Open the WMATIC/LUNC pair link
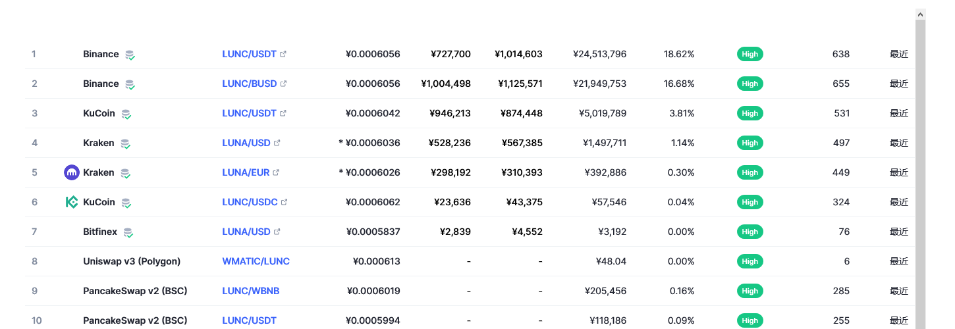The image size is (955, 329). 256,261
